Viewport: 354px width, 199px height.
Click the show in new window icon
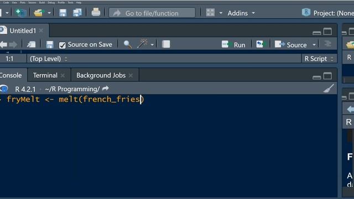tap(31, 44)
